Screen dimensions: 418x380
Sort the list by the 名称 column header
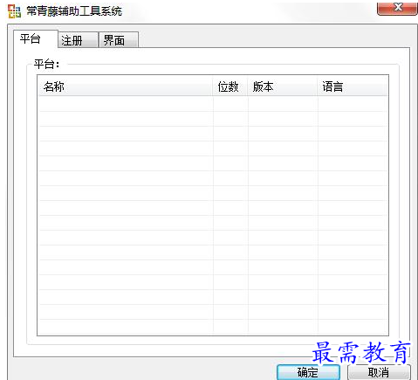[126, 86]
